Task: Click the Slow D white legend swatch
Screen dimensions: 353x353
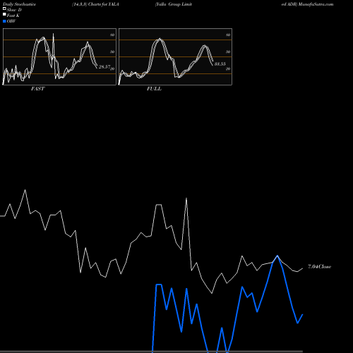Action: (4, 9)
